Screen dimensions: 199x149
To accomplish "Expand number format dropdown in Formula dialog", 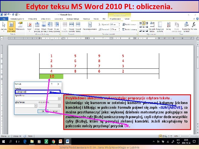I will 59,99.
